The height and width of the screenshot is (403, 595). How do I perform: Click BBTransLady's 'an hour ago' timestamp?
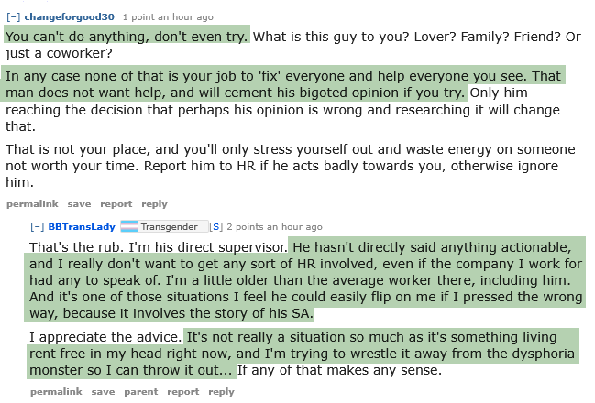[x=292, y=226]
